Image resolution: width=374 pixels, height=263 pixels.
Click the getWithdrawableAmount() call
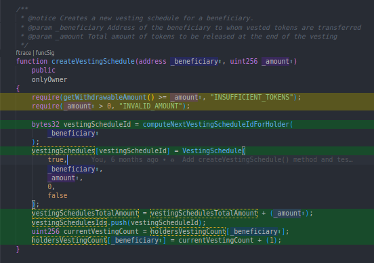[x=109, y=98]
